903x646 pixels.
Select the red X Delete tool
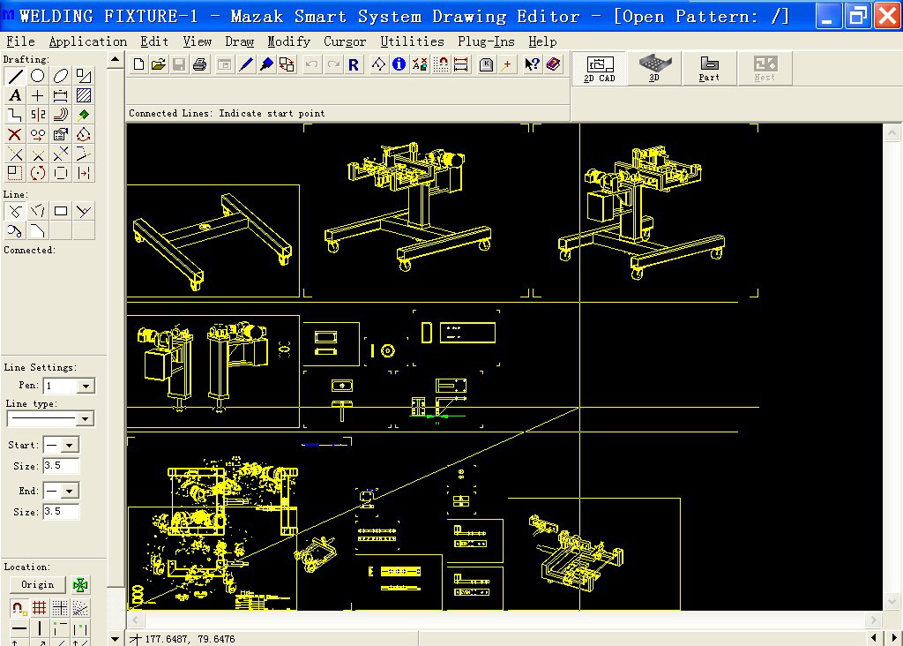(x=15, y=135)
